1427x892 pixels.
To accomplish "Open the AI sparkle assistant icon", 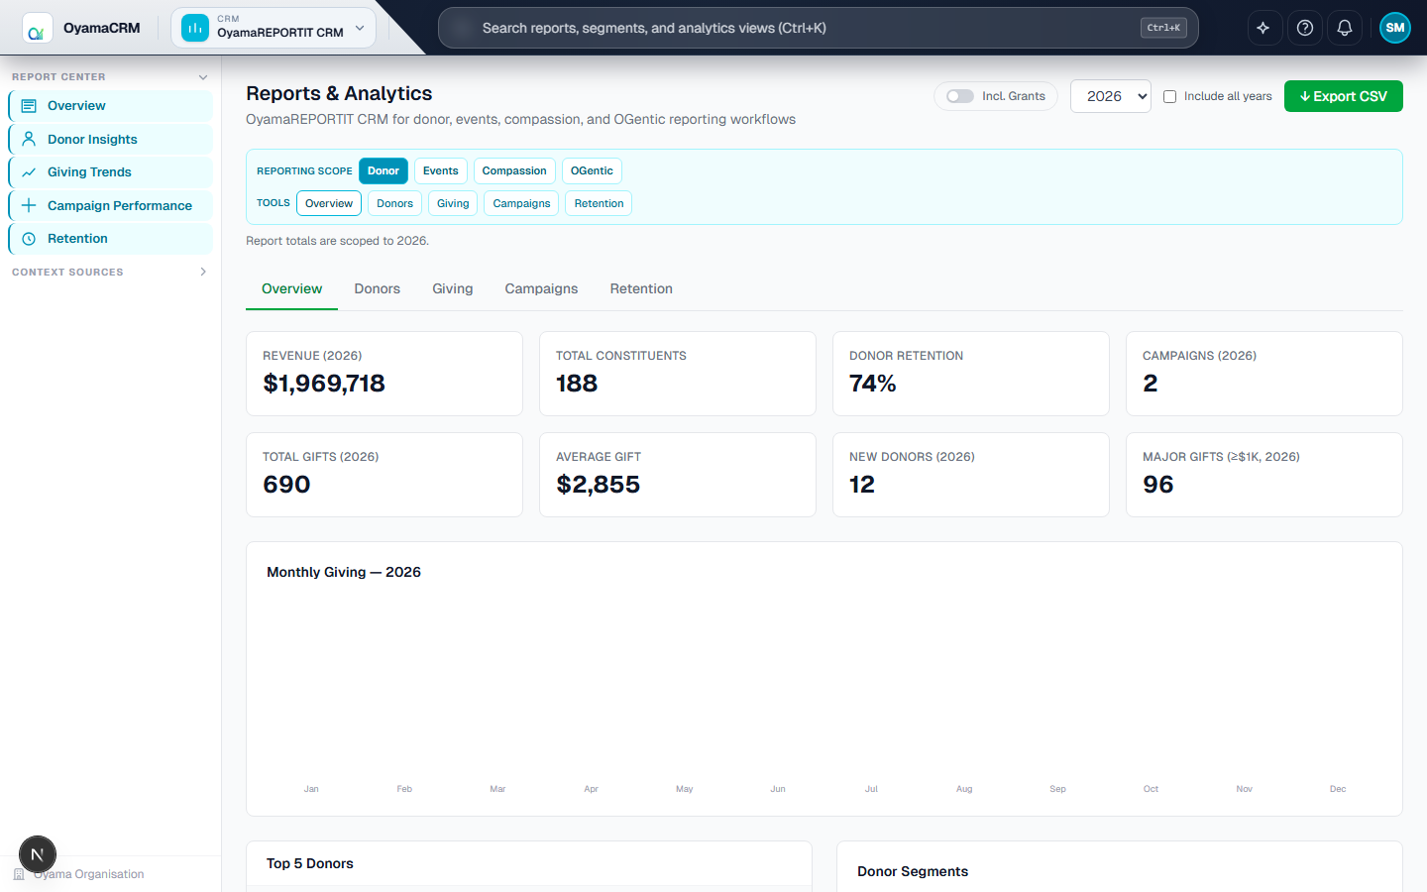I will click(x=1262, y=28).
